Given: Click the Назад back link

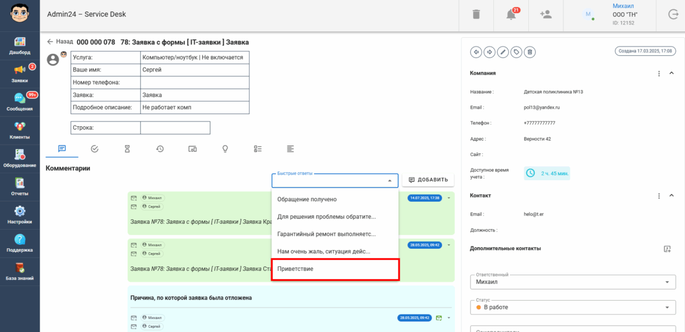Looking at the screenshot, I should tap(59, 42).
